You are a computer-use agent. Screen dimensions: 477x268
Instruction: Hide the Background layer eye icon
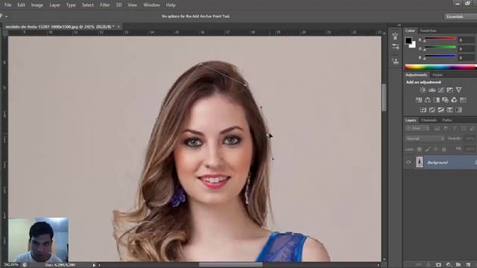pyautogui.click(x=408, y=162)
